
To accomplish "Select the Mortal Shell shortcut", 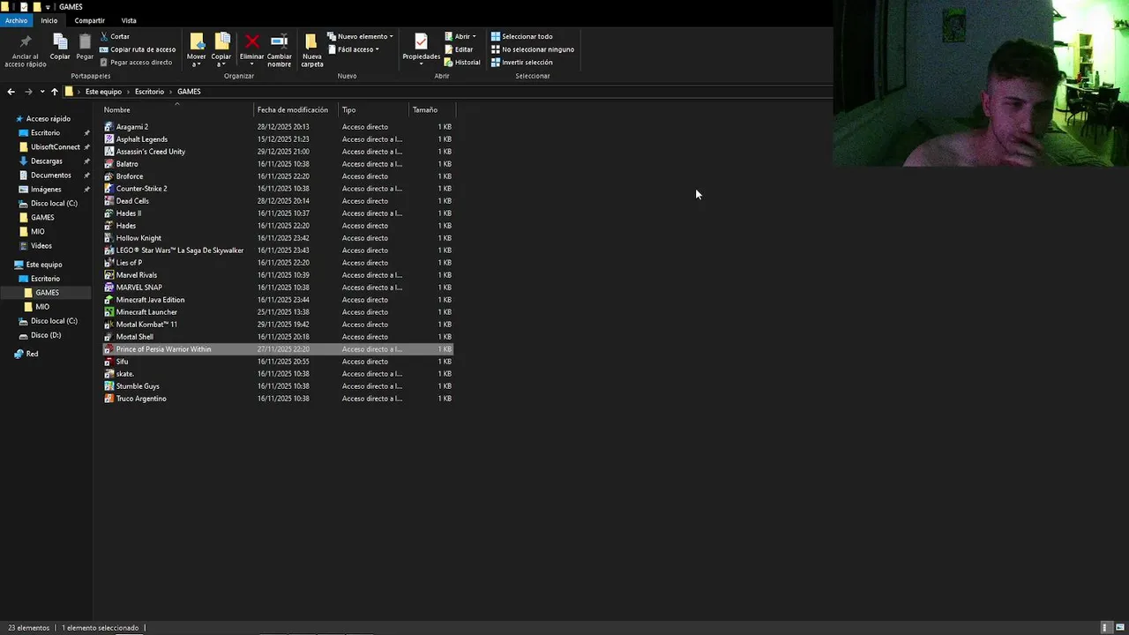I will coord(134,337).
